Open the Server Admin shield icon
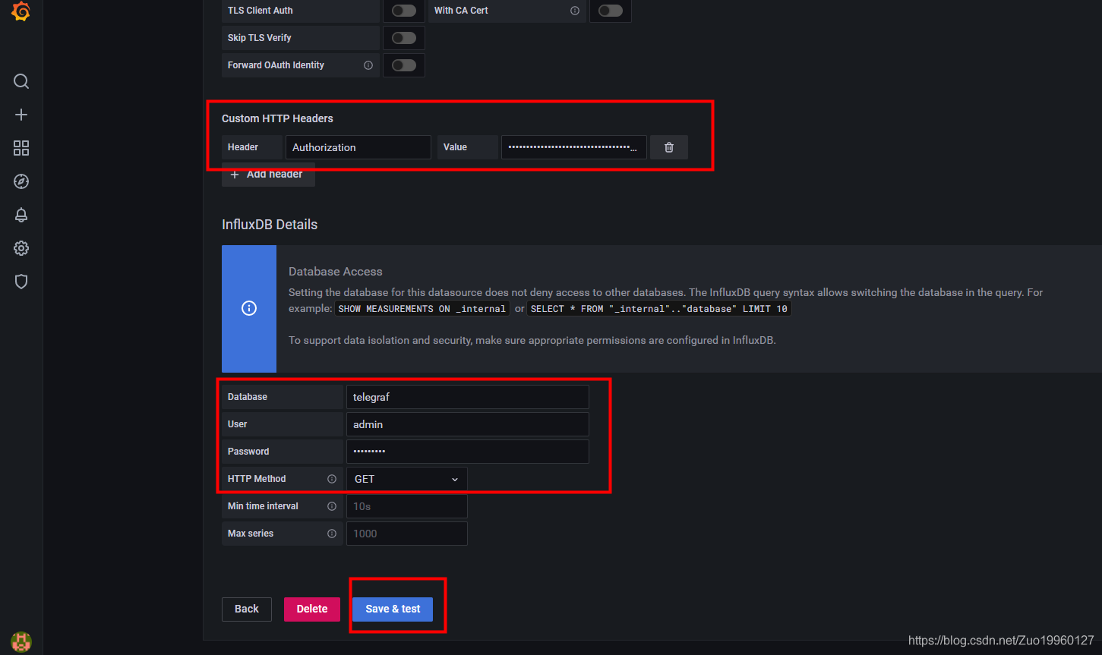 click(21, 282)
